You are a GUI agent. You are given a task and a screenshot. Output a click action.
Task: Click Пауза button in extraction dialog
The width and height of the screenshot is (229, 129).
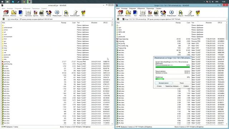(182, 83)
